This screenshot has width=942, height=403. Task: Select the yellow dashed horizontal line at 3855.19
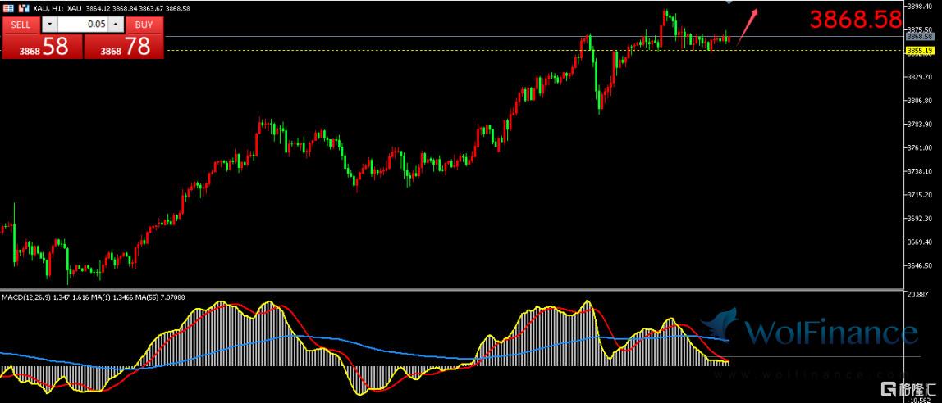click(x=410, y=50)
